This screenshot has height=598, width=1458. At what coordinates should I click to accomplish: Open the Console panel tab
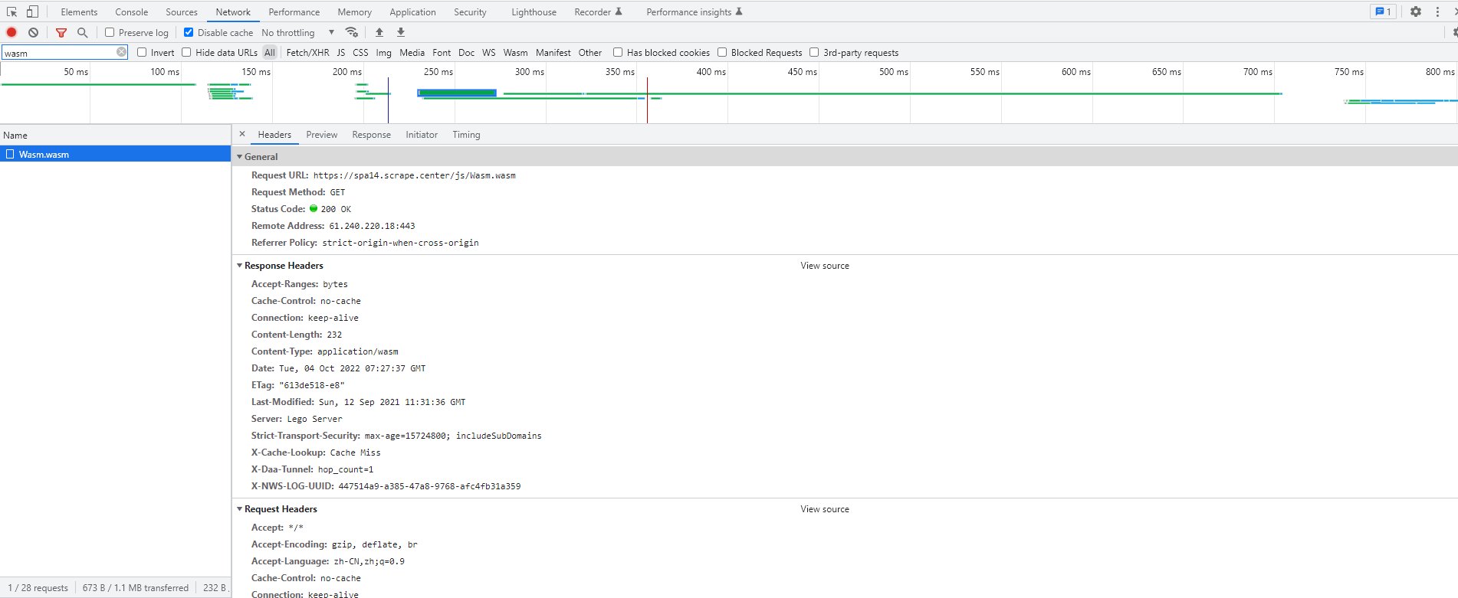(132, 11)
